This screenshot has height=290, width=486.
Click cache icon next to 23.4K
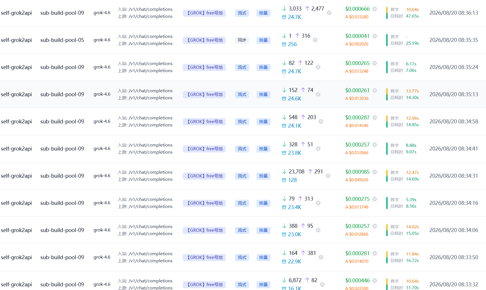[284, 207]
